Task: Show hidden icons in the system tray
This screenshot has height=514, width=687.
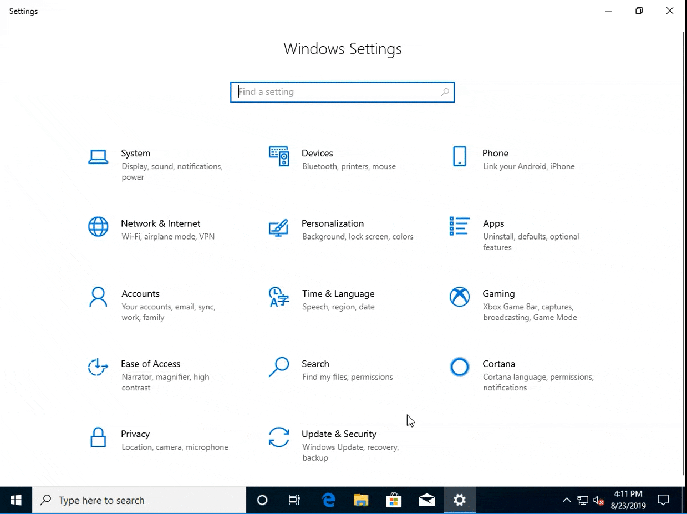Action: tap(567, 500)
